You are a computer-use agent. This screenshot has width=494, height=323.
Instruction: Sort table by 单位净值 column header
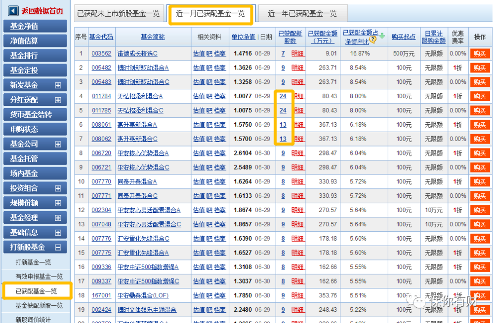243,37
